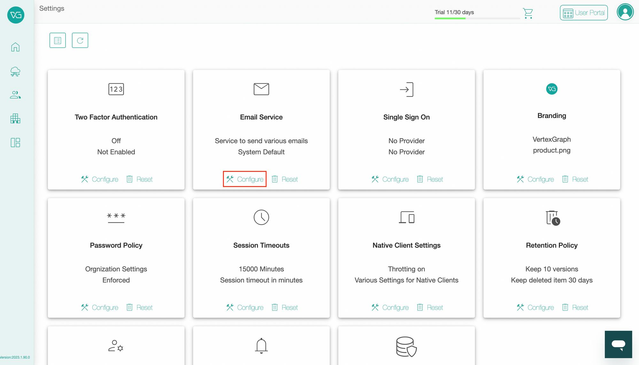Open the User Portal button
Screen dimensions: 639x365
[x=584, y=13]
